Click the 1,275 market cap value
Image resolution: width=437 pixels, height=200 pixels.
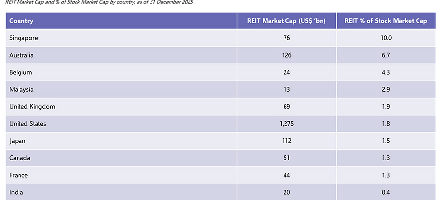[x=286, y=124]
